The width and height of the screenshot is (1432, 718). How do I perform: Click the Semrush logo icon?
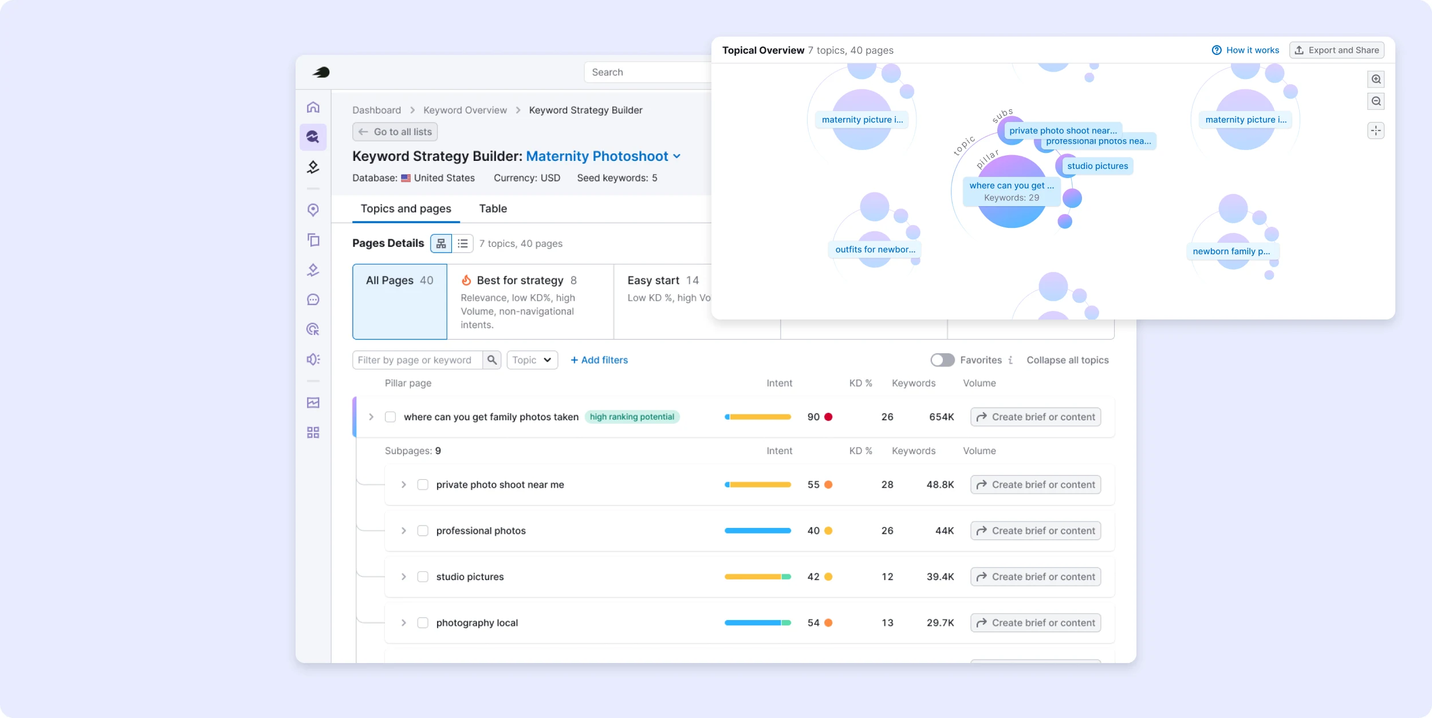[321, 72]
